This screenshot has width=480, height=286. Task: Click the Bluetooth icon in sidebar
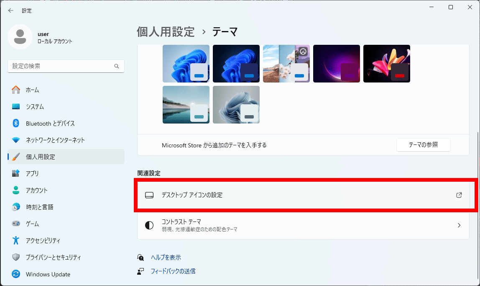coord(16,123)
